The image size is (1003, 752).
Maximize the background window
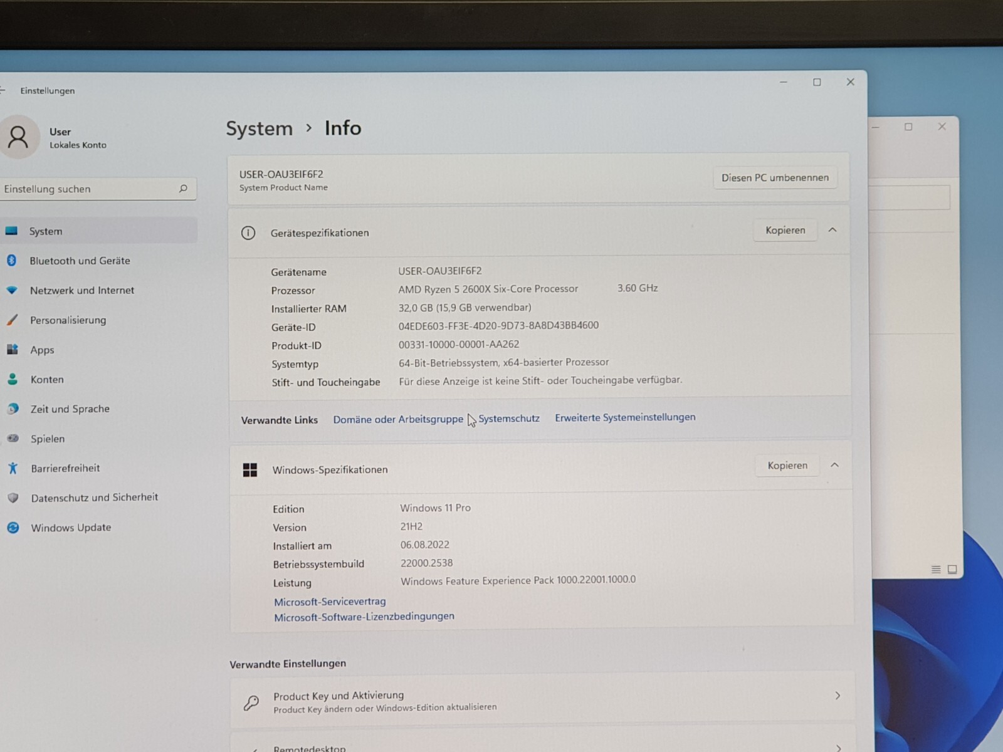click(908, 127)
